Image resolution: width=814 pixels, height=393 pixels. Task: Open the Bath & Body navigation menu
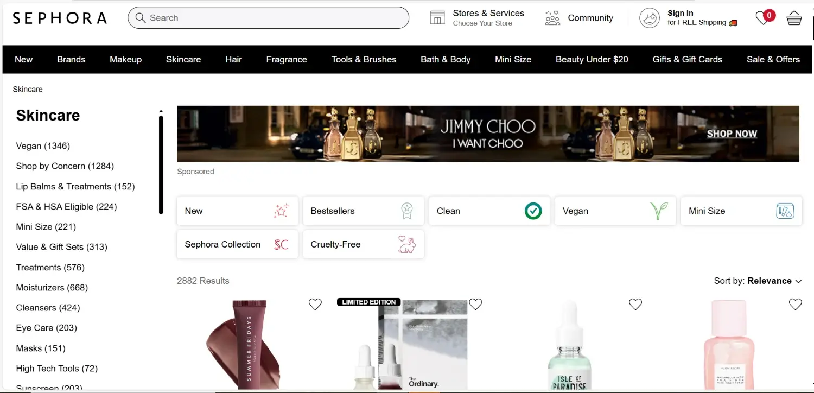[x=446, y=59]
